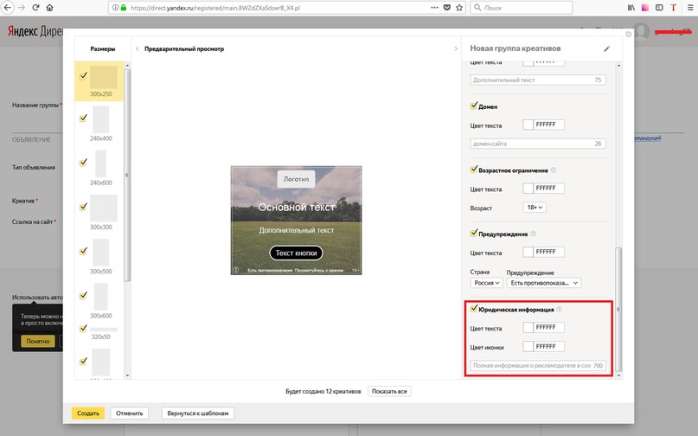The image size is (698, 436).
Task: Reload the page in browser toolbar
Action: click(x=34, y=8)
